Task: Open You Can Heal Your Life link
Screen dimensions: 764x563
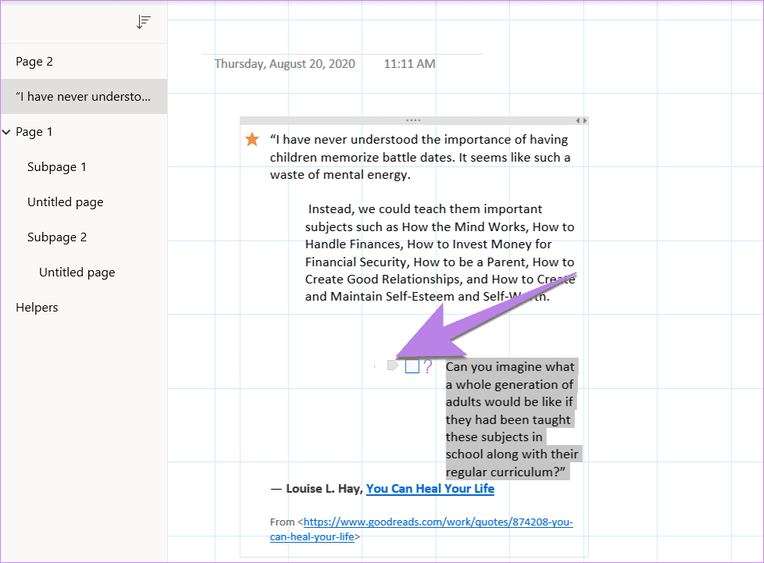Action: (430, 489)
